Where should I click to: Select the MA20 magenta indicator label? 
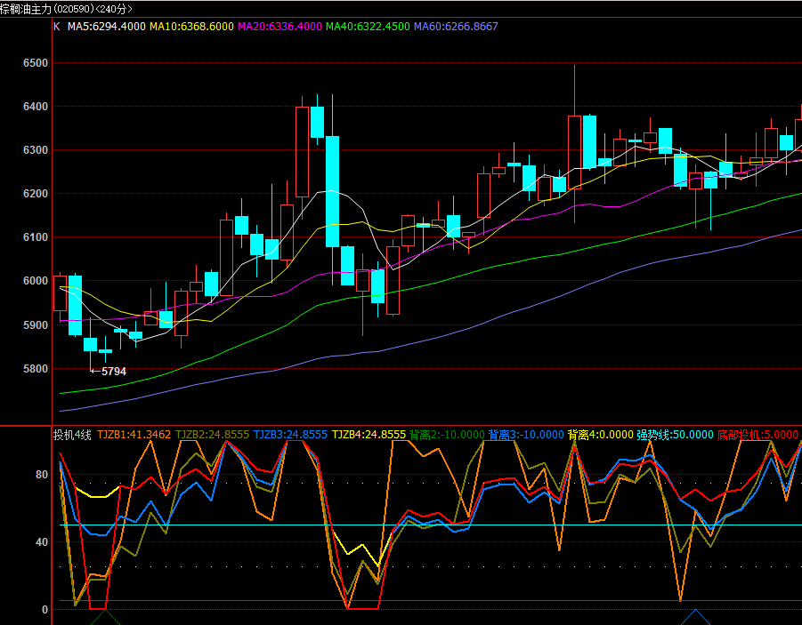click(279, 27)
